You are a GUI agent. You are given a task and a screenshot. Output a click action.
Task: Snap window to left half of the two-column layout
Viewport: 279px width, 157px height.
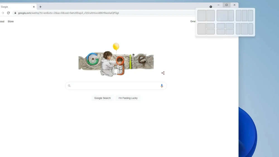tap(202, 15)
